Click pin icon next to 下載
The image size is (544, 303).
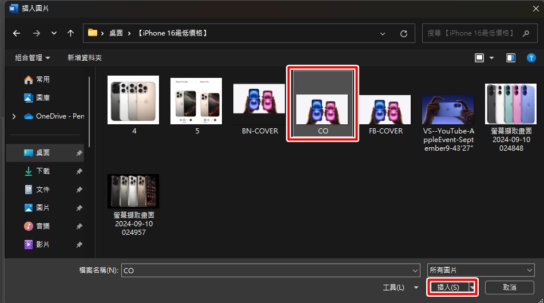pyautogui.click(x=79, y=171)
